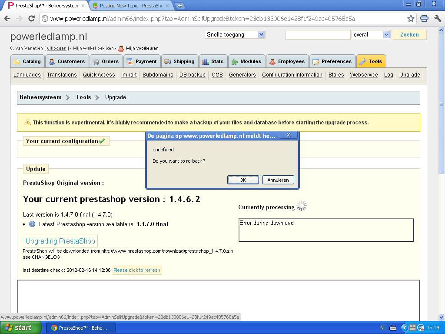445x334 pixels.
Task: Click the Catalog tab folder icon
Action: coord(17,62)
